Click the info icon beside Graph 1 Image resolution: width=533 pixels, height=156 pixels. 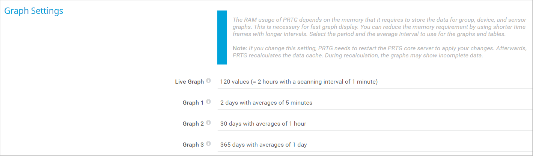[x=209, y=102]
